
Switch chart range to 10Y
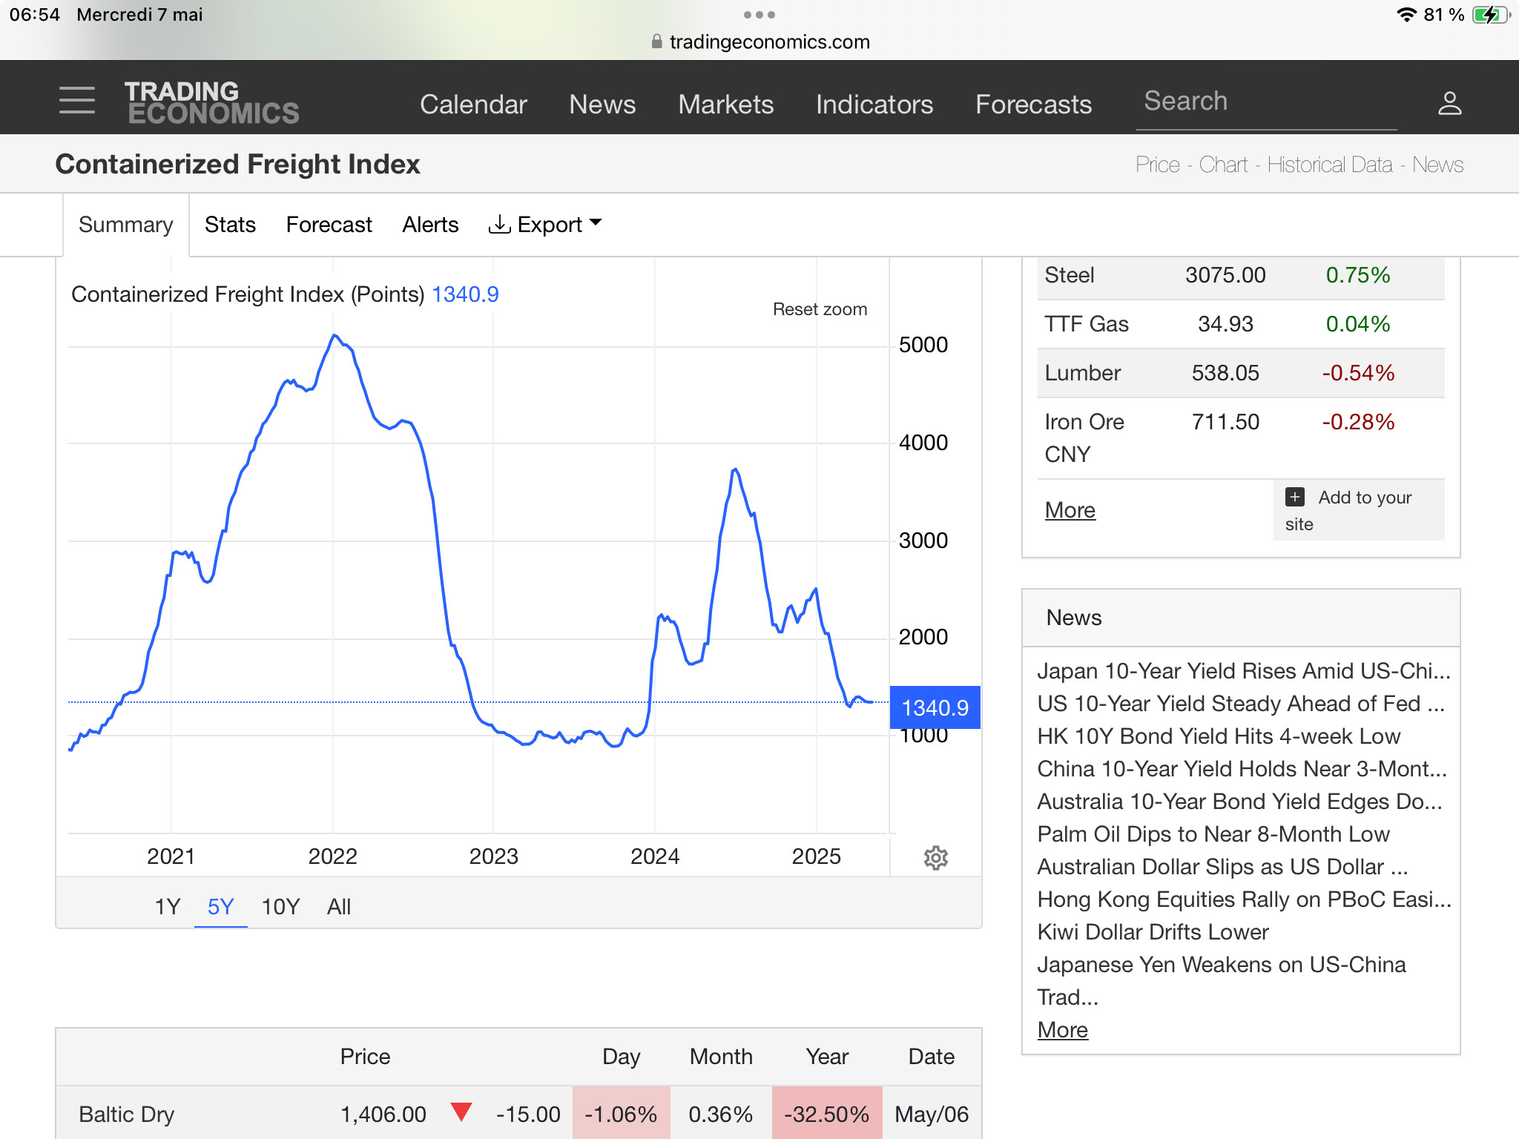click(280, 906)
